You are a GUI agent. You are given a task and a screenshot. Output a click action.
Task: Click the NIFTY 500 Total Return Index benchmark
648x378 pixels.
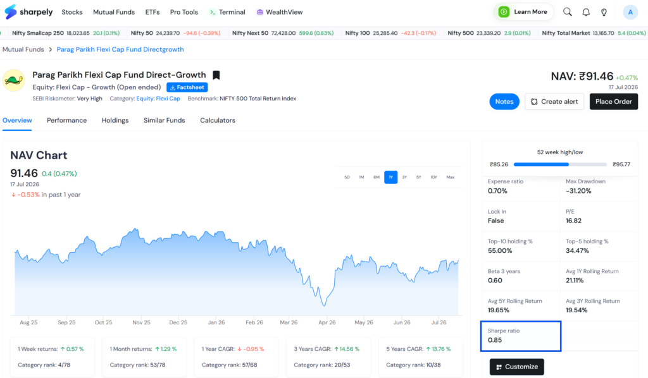click(258, 99)
